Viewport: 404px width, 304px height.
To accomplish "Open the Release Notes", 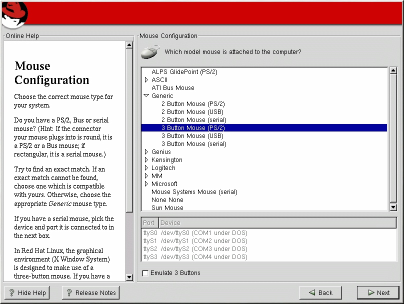I will click(90, 292).
